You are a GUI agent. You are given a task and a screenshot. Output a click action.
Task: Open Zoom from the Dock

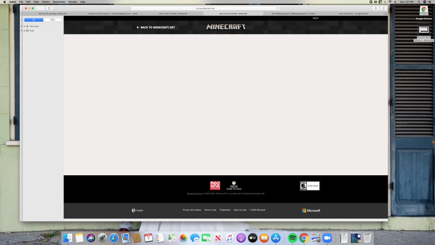click(327, 238)
